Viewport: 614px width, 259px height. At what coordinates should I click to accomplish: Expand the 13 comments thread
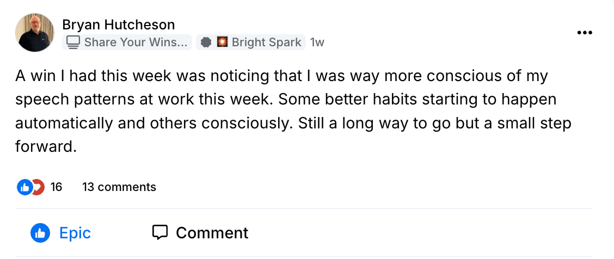pyautogui.click(x=119, y=187)
